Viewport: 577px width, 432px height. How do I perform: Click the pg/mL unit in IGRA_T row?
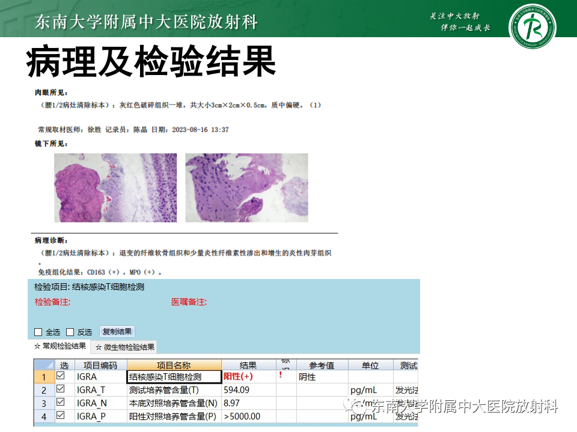pos(364,390)
